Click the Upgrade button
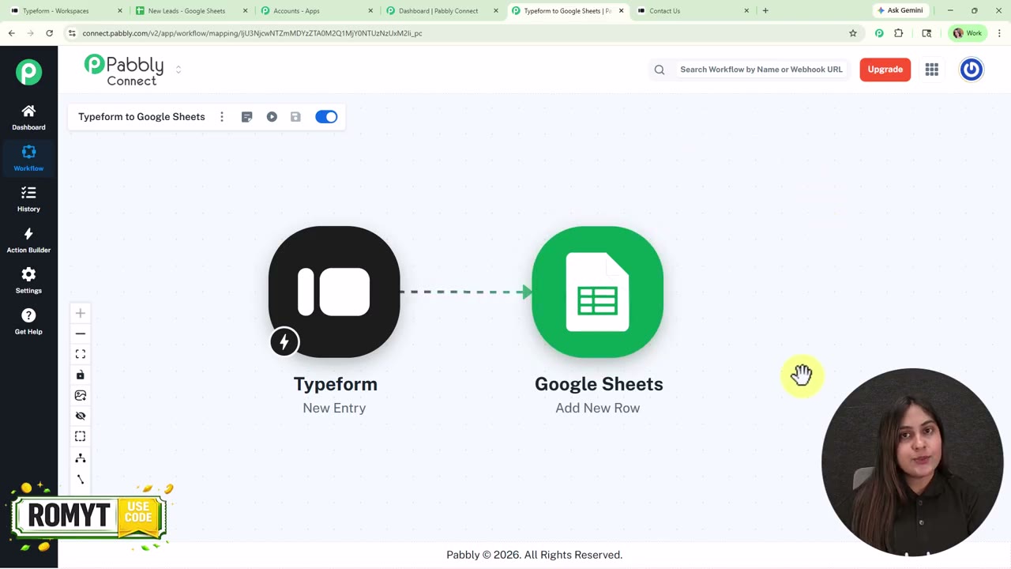This screenshot has width=1011, height=569. pos(885,70)
